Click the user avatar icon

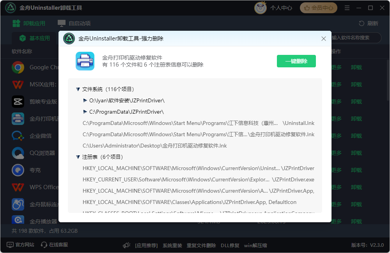click(261, 8)
